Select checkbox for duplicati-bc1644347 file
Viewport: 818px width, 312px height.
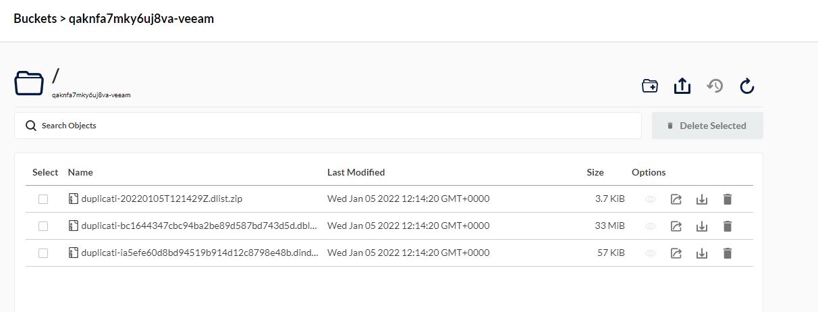(x=43, y=226)
